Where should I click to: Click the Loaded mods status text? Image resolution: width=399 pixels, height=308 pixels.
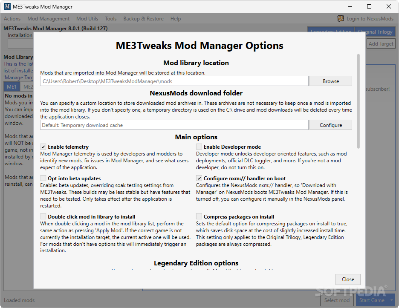(19, 300)
